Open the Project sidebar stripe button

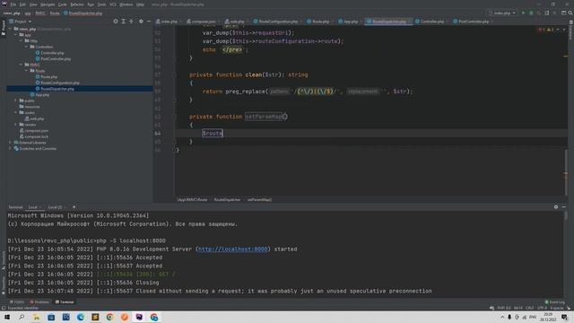coord(4,28)
